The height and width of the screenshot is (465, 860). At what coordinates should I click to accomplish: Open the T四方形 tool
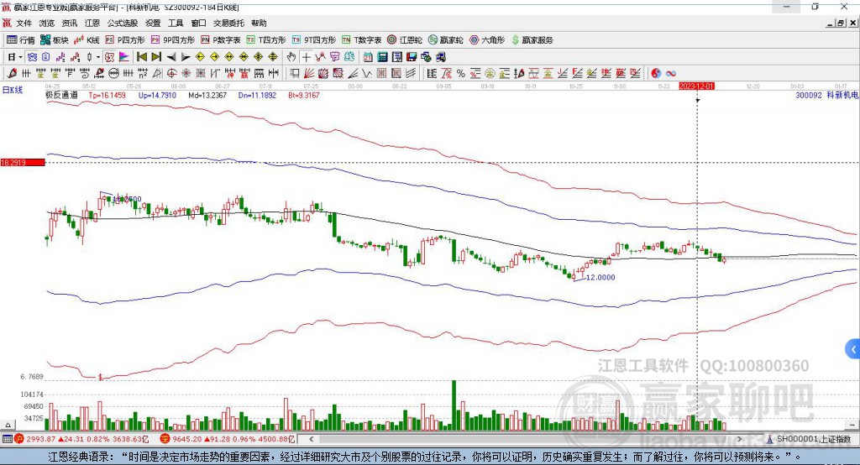[x=266, y=40]
